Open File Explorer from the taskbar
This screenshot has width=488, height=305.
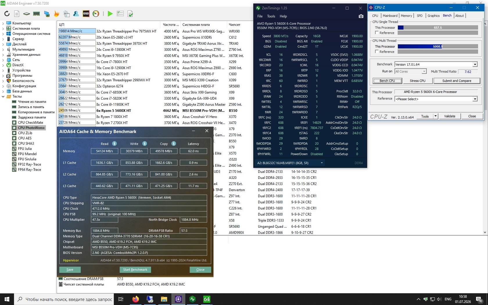click(x=164, y=299)
